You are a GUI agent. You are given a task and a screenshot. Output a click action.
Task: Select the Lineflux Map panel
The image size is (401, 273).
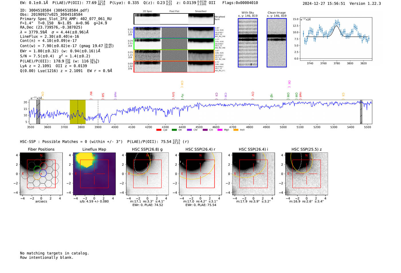tap(94, 174)
